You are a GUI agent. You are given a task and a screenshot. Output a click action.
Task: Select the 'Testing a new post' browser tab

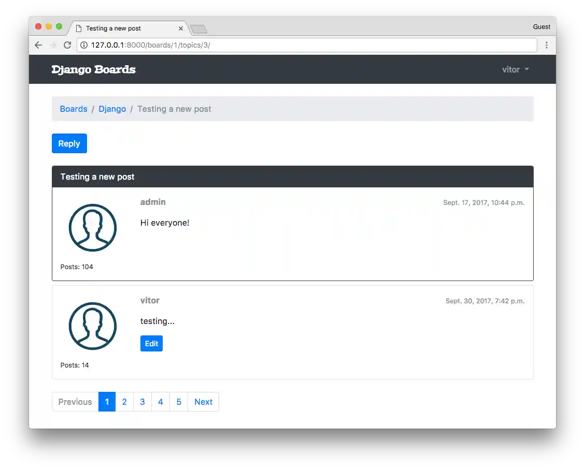coord(129,28)
